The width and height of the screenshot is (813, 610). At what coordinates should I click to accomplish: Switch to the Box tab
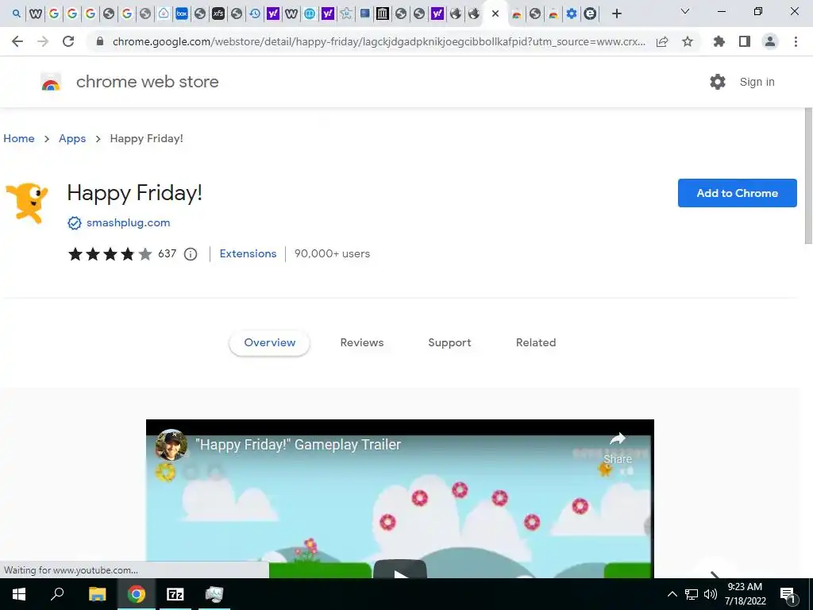tap(182, 14)
